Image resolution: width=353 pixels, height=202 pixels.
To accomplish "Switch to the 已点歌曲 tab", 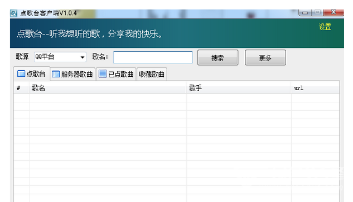I will [116, 74].
